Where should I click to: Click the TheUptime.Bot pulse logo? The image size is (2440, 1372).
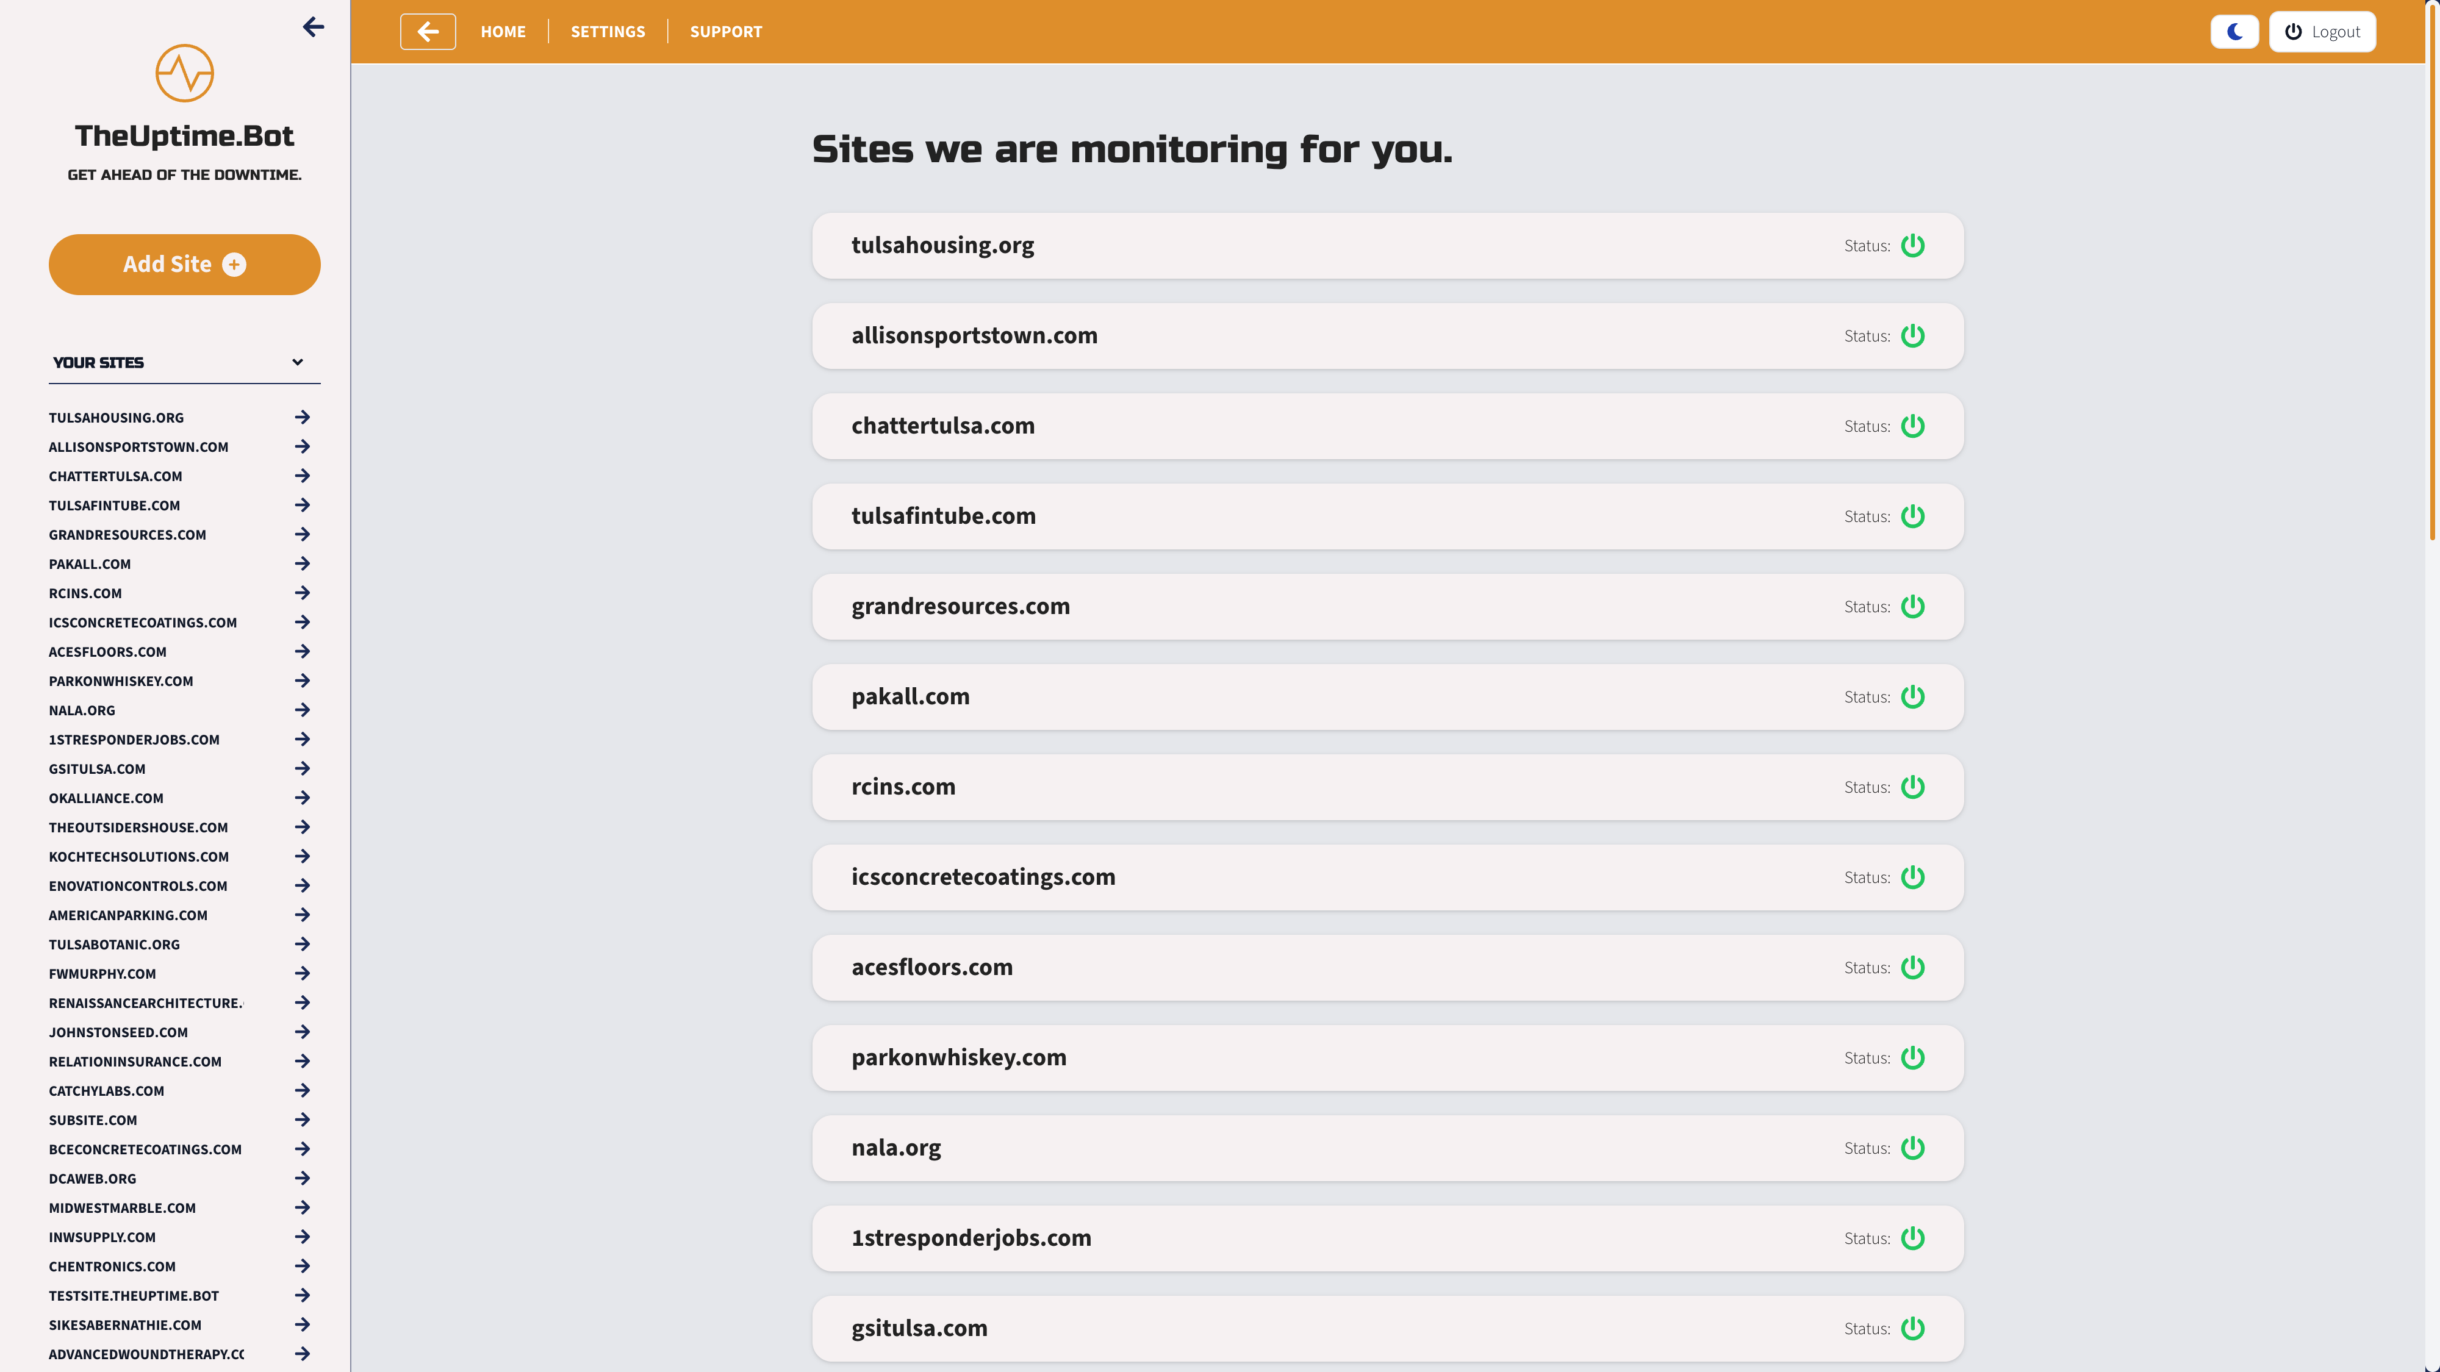(184, 73)
